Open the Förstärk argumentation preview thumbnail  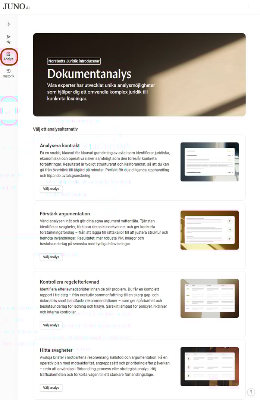(x=209, y=230)
